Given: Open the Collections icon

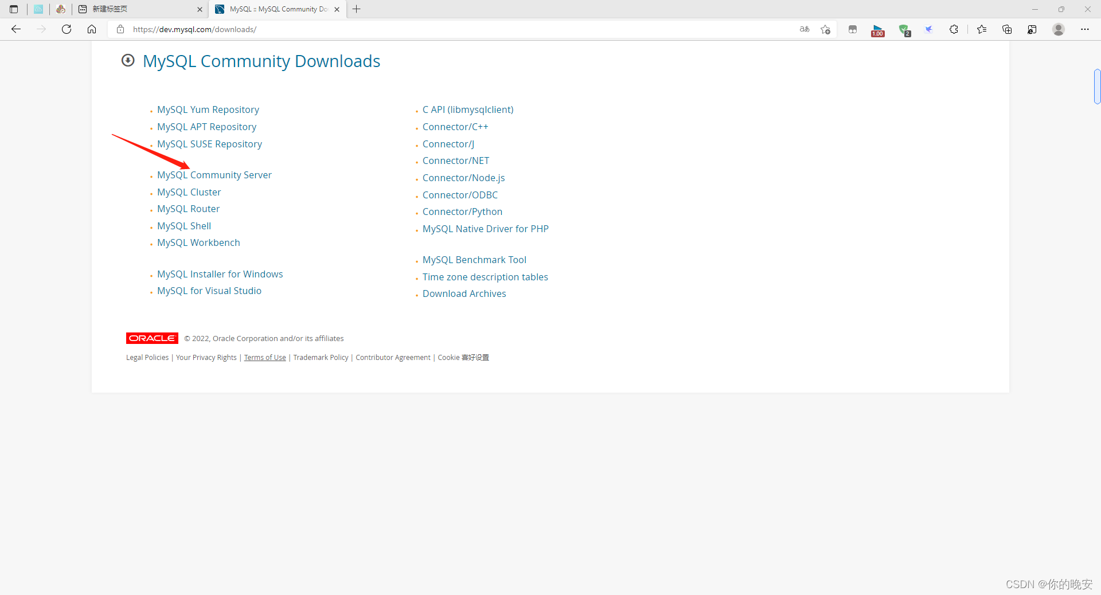Looking at the screenshot, I should (x=1007, y=29).
